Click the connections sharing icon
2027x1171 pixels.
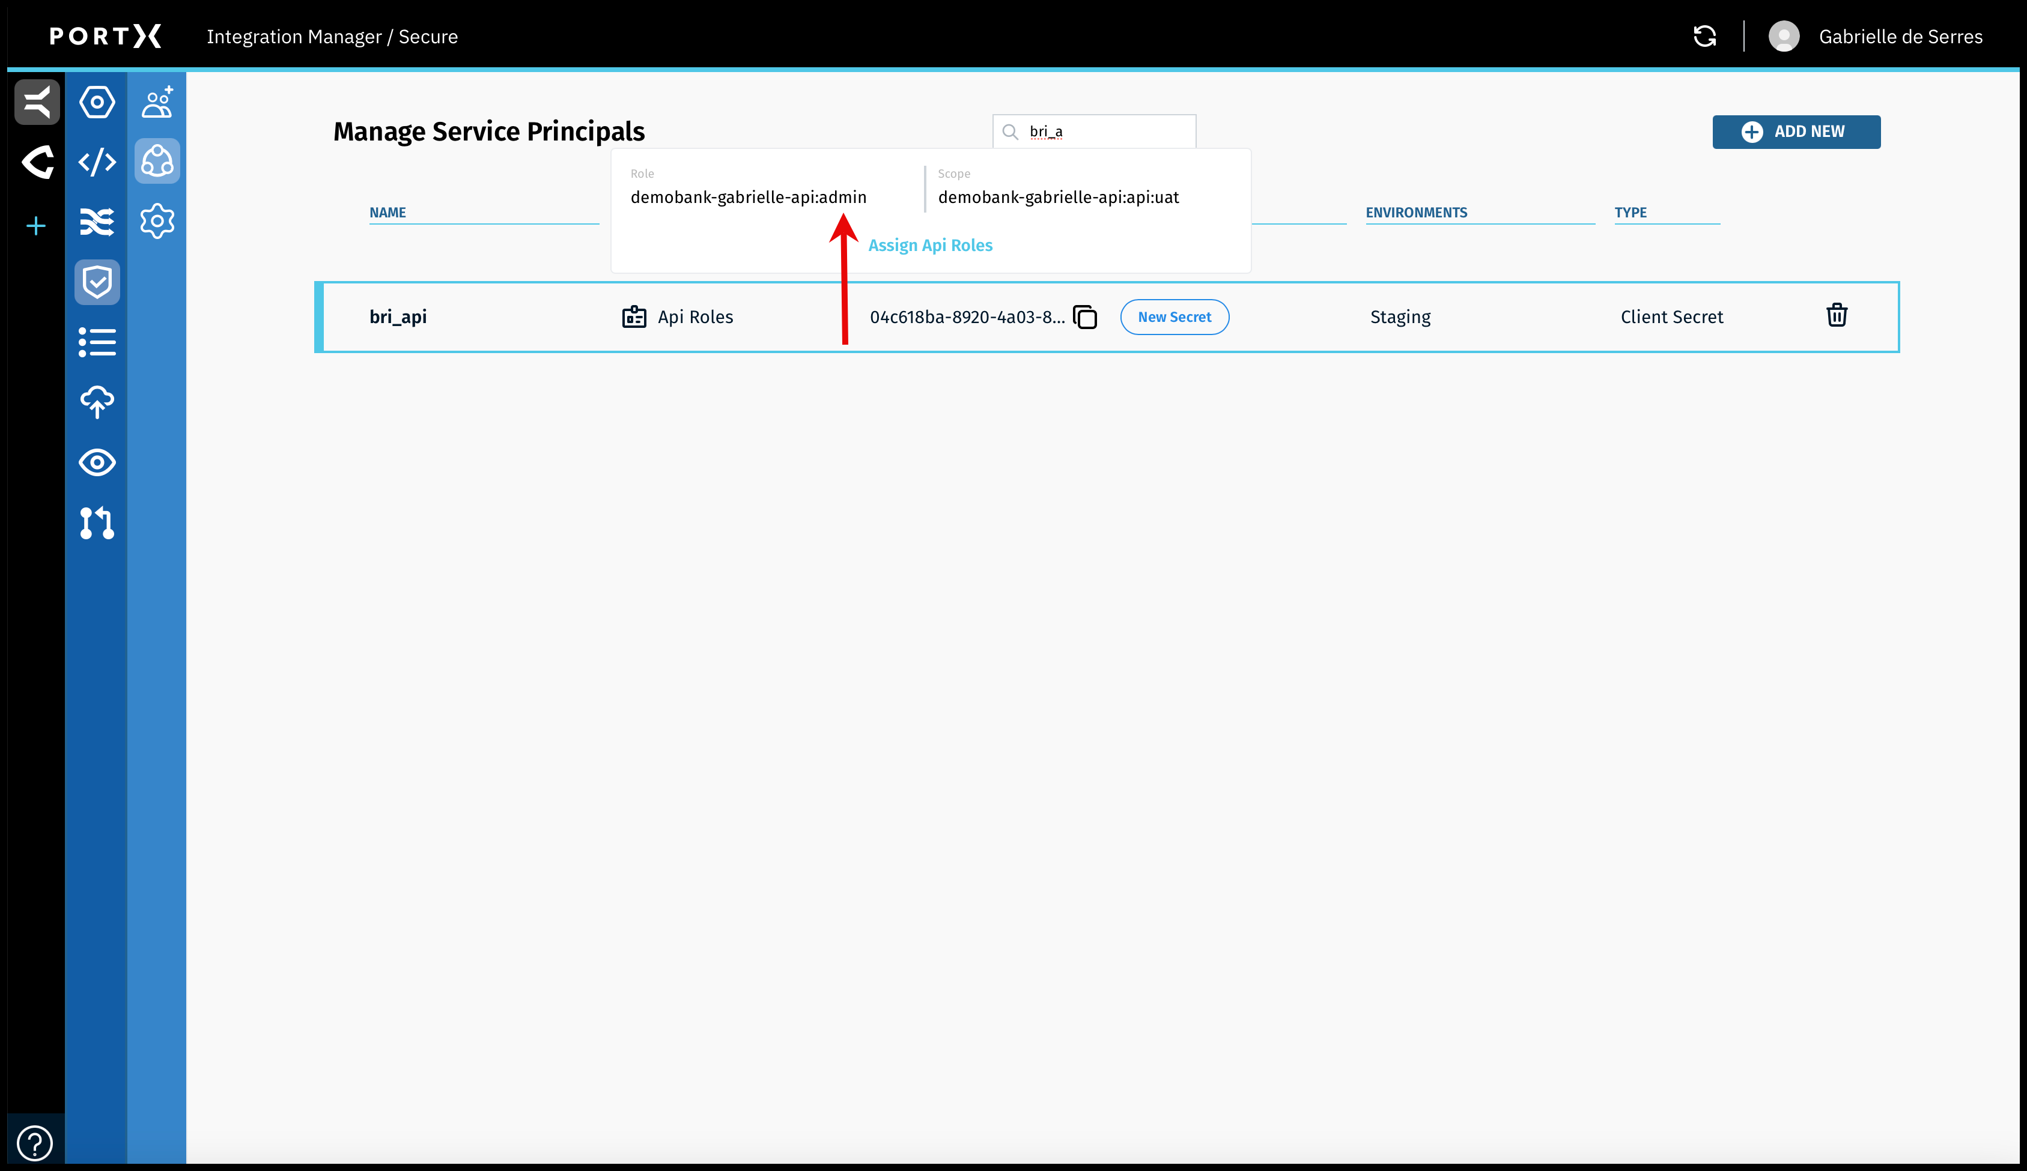point(157,162)
